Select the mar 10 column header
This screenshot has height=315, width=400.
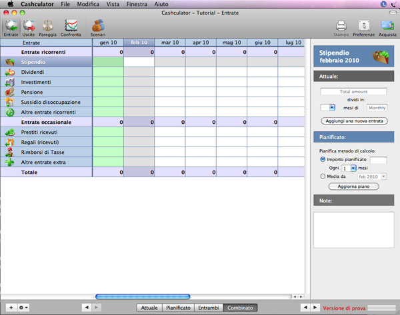point(170,43)
